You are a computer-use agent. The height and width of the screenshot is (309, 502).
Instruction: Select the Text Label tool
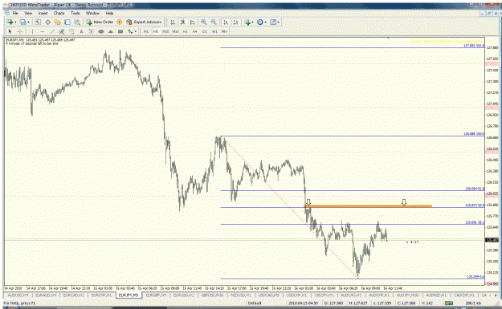point(92,31)
